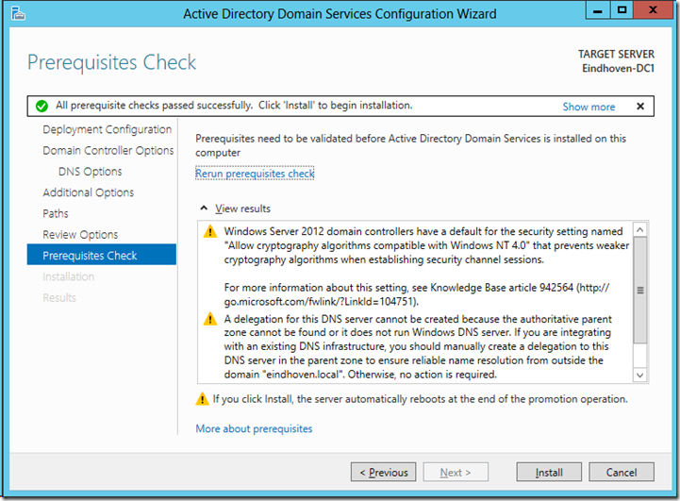Click the View results label
680x501 pixels.
[x=243, y=209]
